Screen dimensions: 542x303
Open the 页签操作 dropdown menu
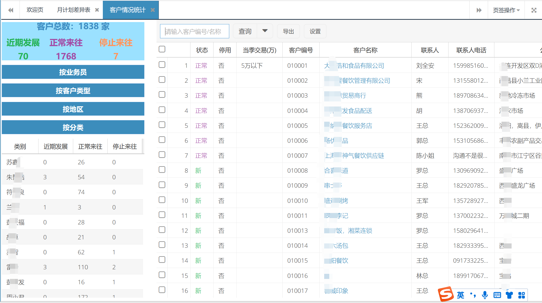pyautogui.click(x=506, y=10)
